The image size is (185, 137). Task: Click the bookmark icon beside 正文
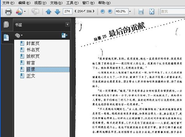[22, 76]
